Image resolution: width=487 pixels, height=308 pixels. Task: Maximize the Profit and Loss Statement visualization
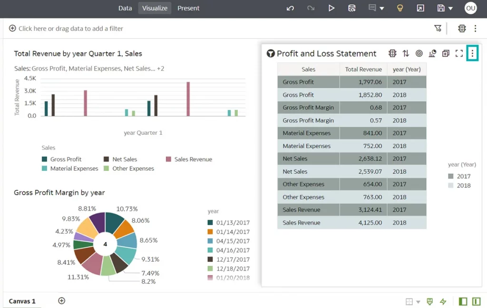point(459,54)
